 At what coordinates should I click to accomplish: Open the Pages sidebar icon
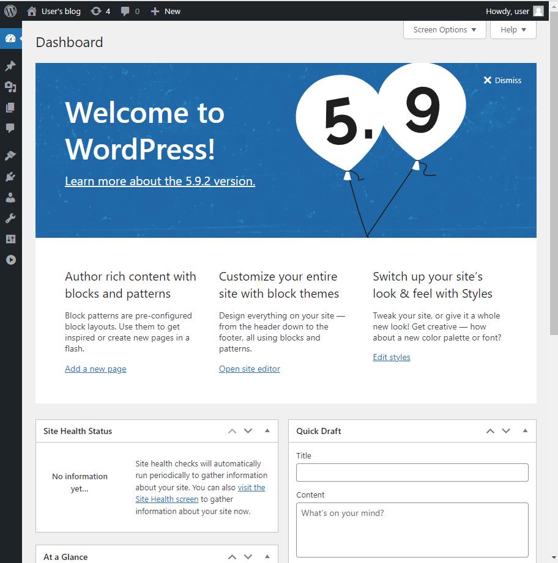pos(10,108)
